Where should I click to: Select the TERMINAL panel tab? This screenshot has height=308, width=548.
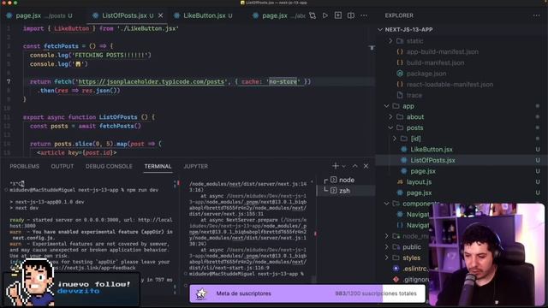(x=158, y=166)
